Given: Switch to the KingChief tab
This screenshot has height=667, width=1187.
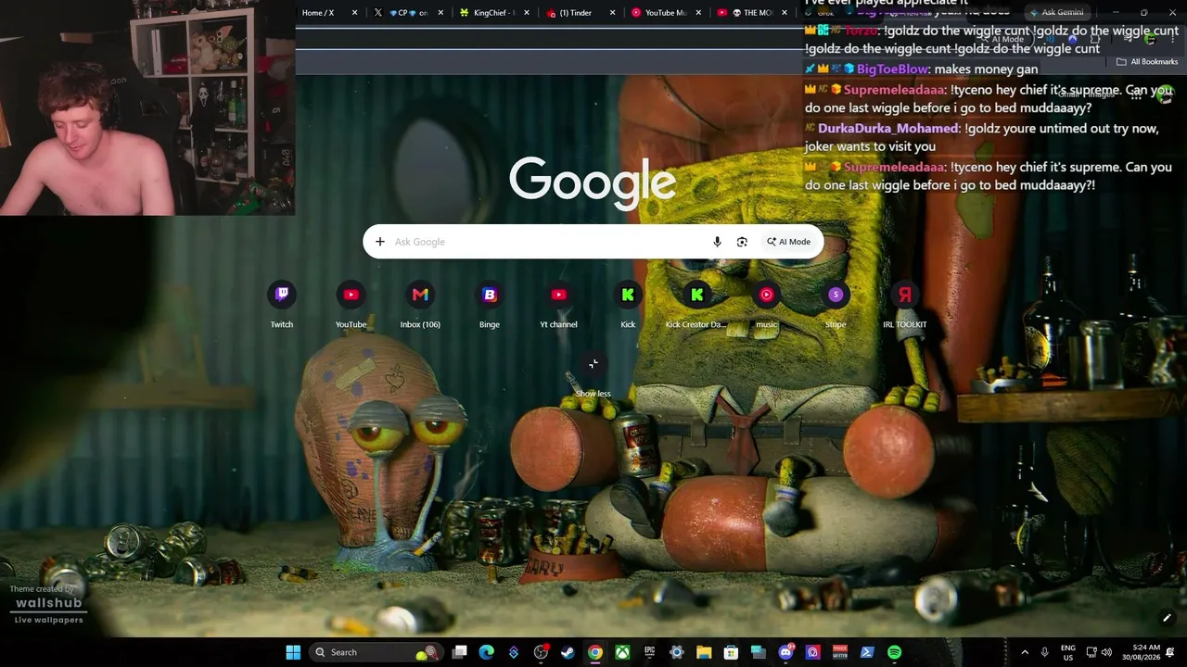Looking at the screenshot, I should (x=494, y=13).
